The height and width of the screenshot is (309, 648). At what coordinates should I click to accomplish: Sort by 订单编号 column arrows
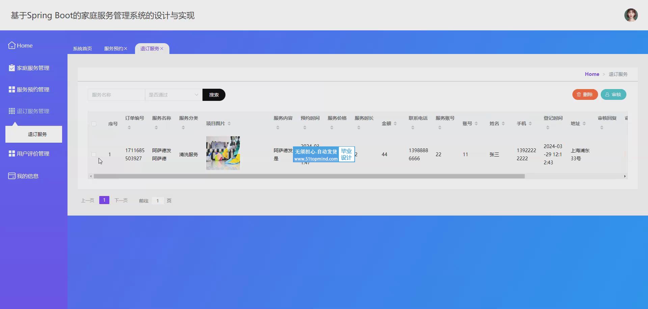tap(129, 128)
